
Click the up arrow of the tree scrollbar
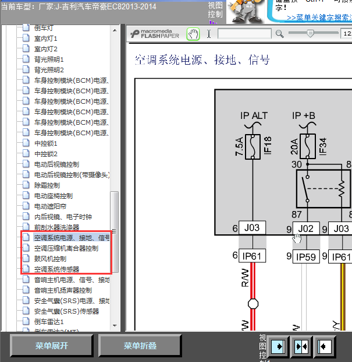click(115, 30)
